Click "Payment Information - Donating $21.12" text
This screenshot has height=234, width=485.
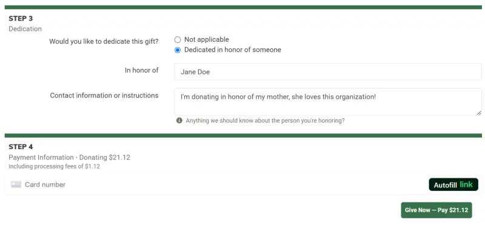point(69,158)
